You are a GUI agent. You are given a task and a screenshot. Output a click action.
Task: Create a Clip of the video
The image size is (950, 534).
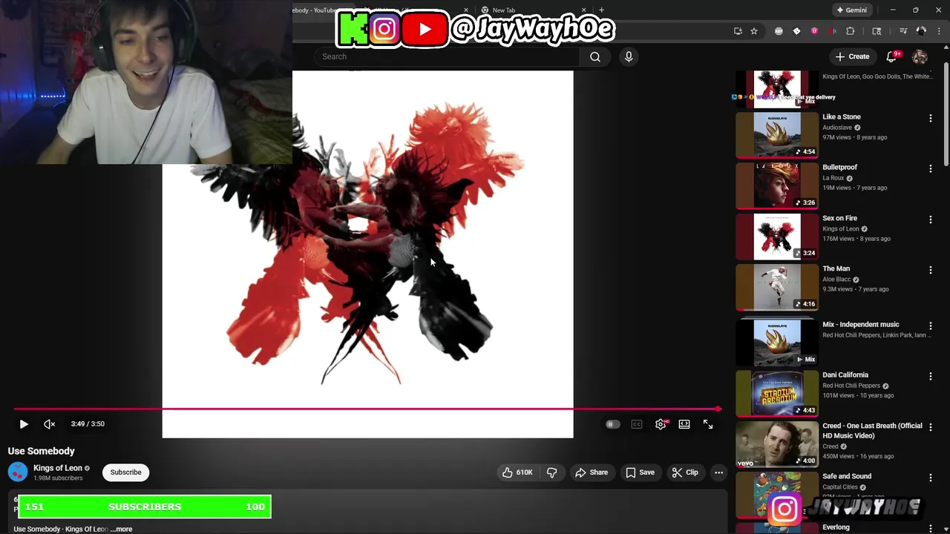684,472
